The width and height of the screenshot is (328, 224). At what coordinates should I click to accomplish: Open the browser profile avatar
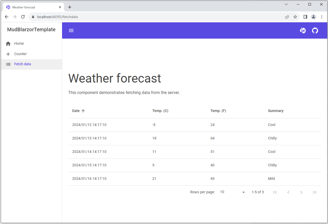[314, 17]
